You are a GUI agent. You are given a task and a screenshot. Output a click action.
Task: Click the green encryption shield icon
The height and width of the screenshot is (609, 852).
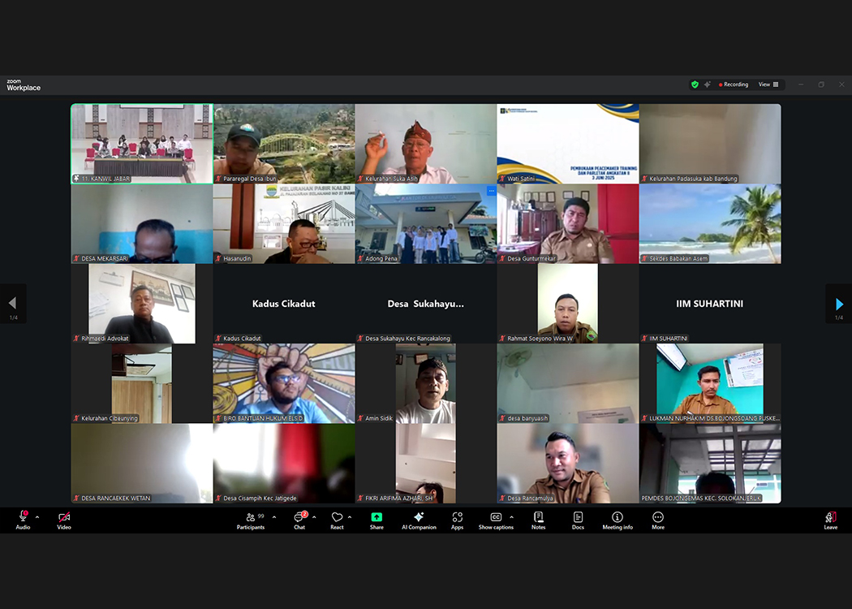[695, 84]
